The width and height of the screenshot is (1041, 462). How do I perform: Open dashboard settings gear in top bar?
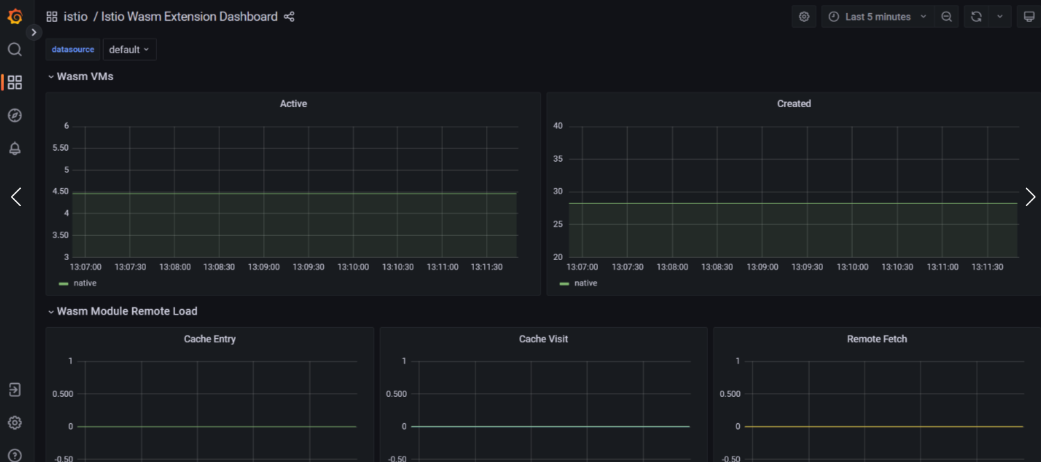pos(804,17)
